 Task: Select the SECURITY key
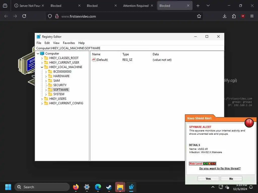(60, 85)
